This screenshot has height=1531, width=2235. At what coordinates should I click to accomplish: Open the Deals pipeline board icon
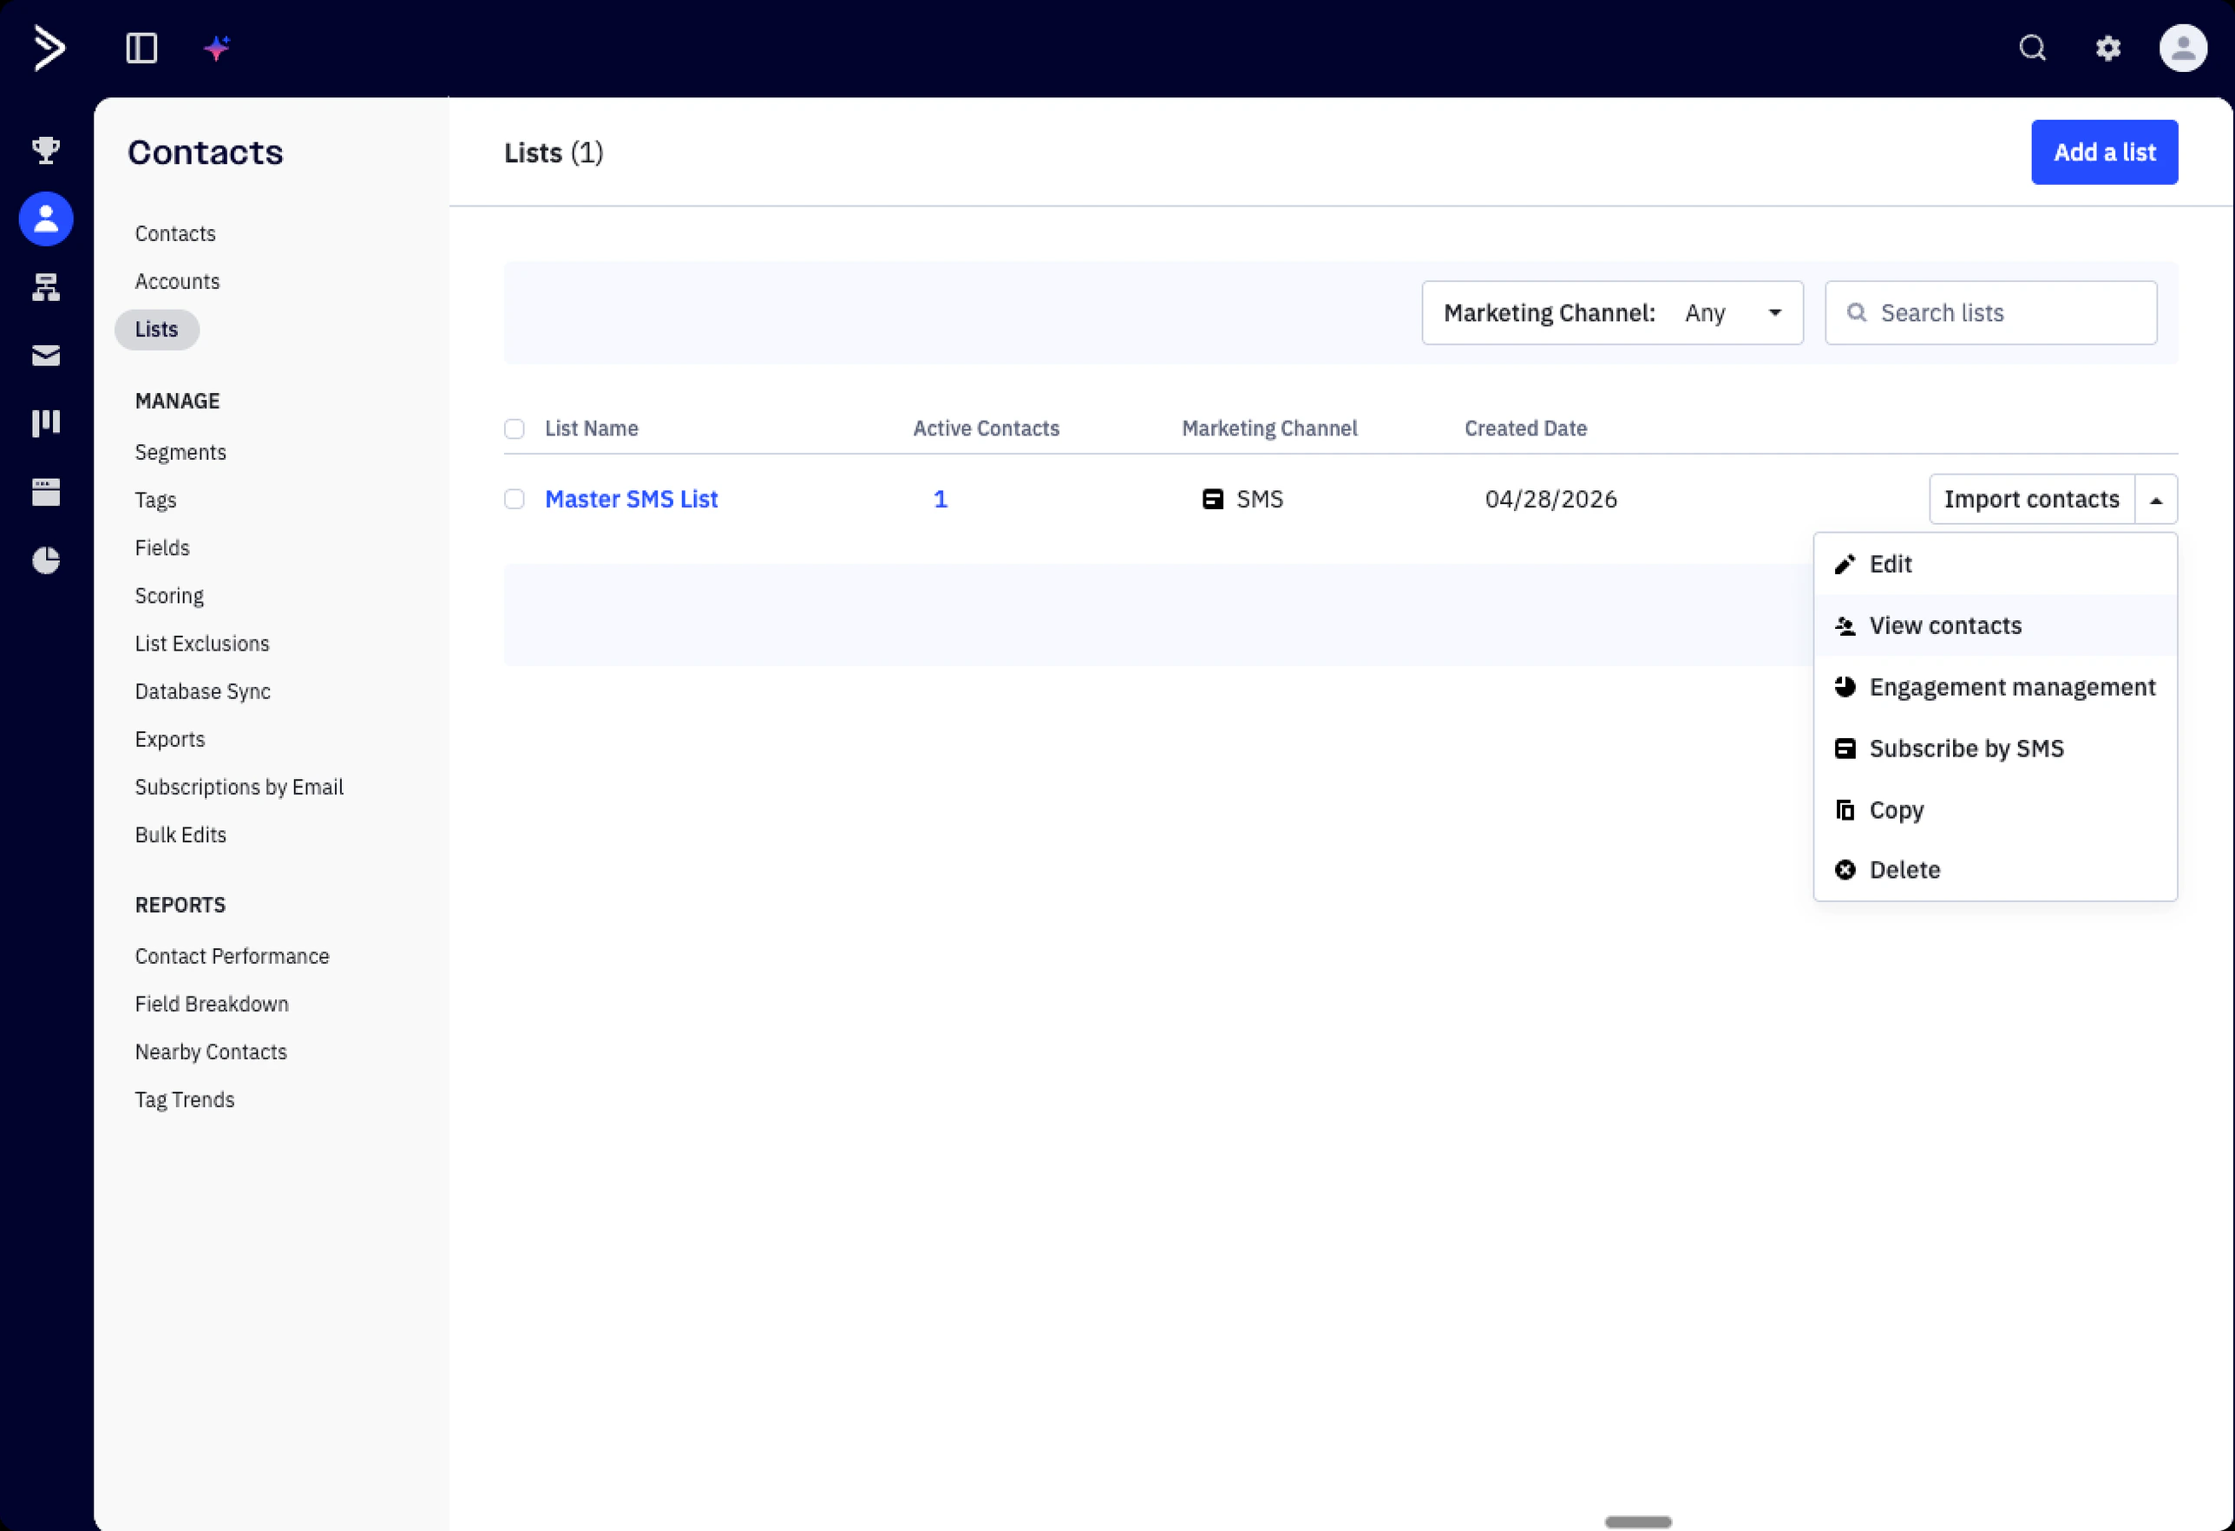point(46,423)
